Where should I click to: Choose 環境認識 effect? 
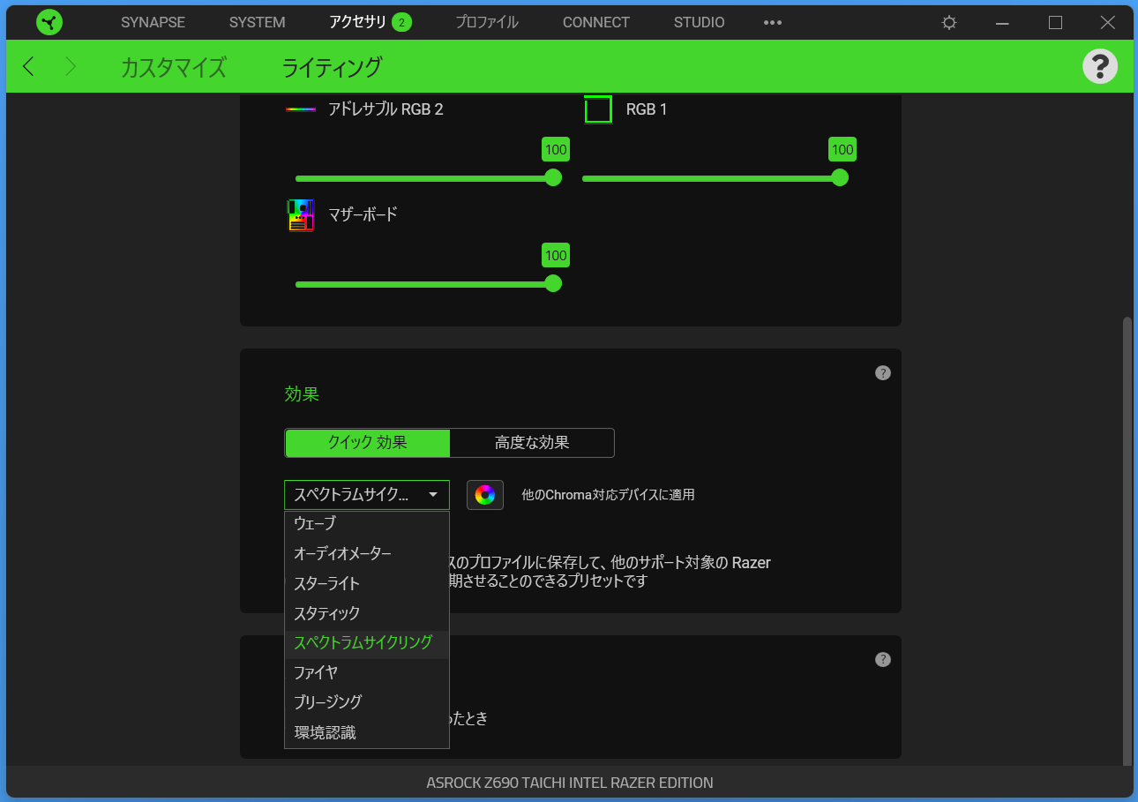tap(367, 732)
